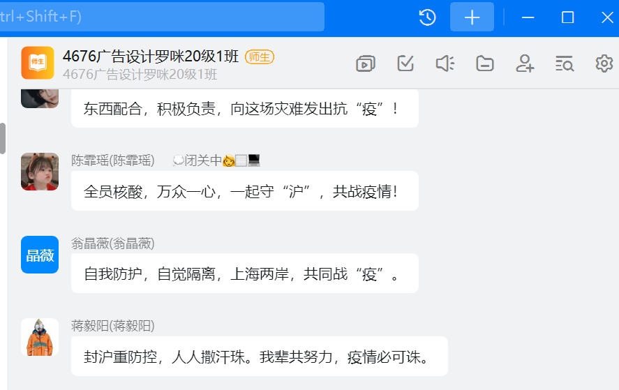Screen dimensions: 619x390
Task: Open 陈霏瑶's avatar profile
Action: coord(40,172)
